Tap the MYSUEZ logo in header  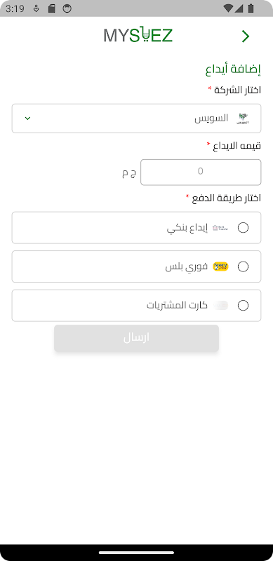pos(138,36)
